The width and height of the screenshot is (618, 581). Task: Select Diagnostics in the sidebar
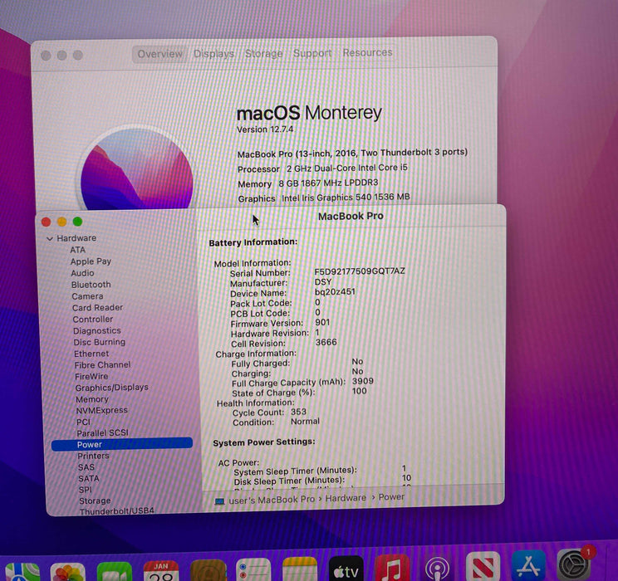(x=97, y=331)
